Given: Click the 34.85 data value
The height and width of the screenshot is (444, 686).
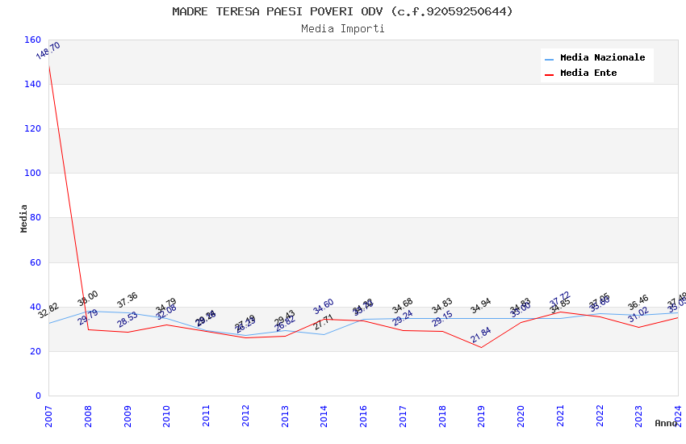Looking at the screenshot, I should pos(560,306).
